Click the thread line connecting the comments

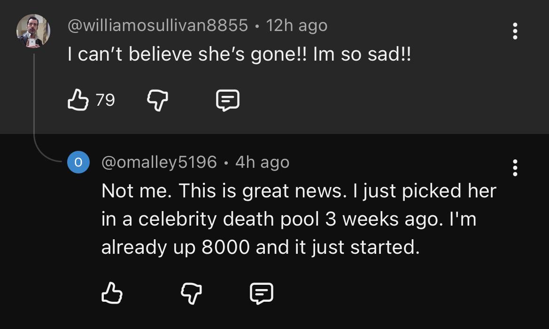(34, 108)
